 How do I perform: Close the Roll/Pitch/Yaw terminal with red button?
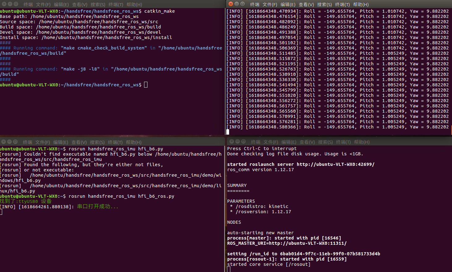231,4
